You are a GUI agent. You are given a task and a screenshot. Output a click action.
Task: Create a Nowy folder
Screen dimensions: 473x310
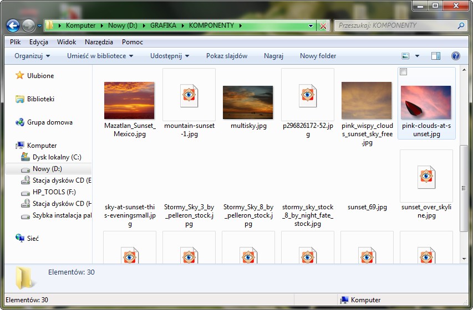click(x=318, y=56)
